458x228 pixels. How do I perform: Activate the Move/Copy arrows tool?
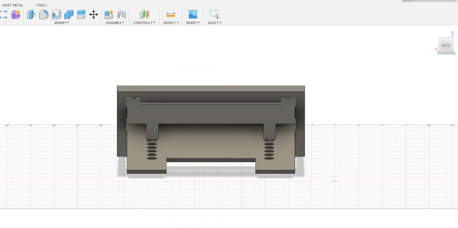93,14
